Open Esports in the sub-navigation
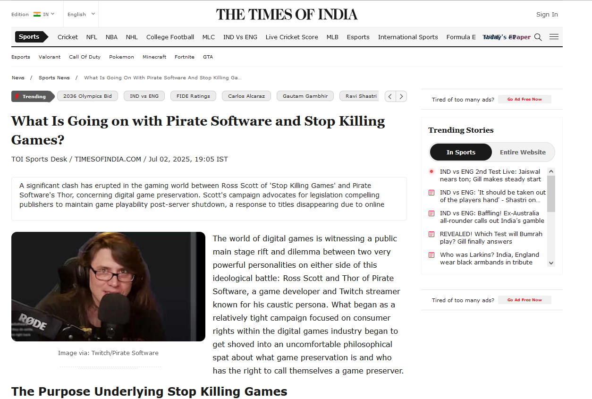592x399 pixels. (x=21, y=57)
